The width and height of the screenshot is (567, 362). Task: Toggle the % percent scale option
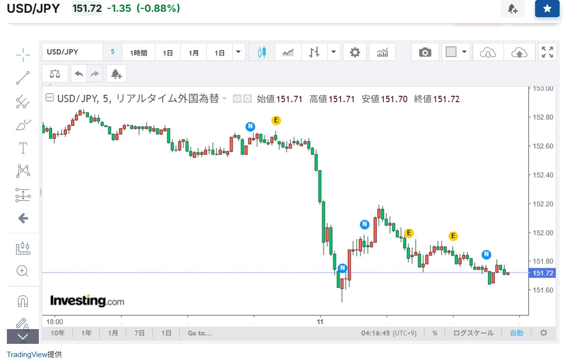point(435,333)
